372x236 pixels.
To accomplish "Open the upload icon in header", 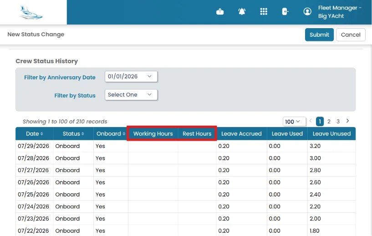I will click(220, 11).
